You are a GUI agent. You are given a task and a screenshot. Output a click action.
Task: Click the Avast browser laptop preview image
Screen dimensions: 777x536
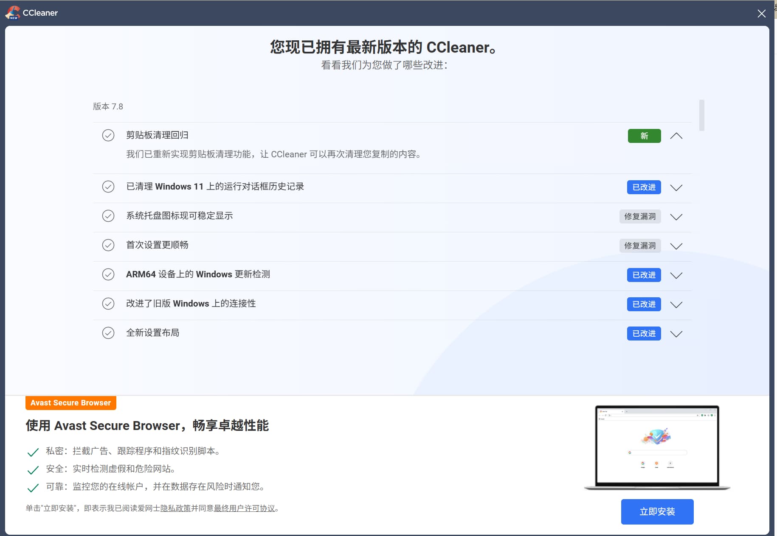point(657,448)
